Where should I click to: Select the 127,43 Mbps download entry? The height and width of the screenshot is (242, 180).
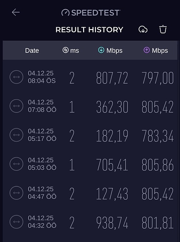90,193
